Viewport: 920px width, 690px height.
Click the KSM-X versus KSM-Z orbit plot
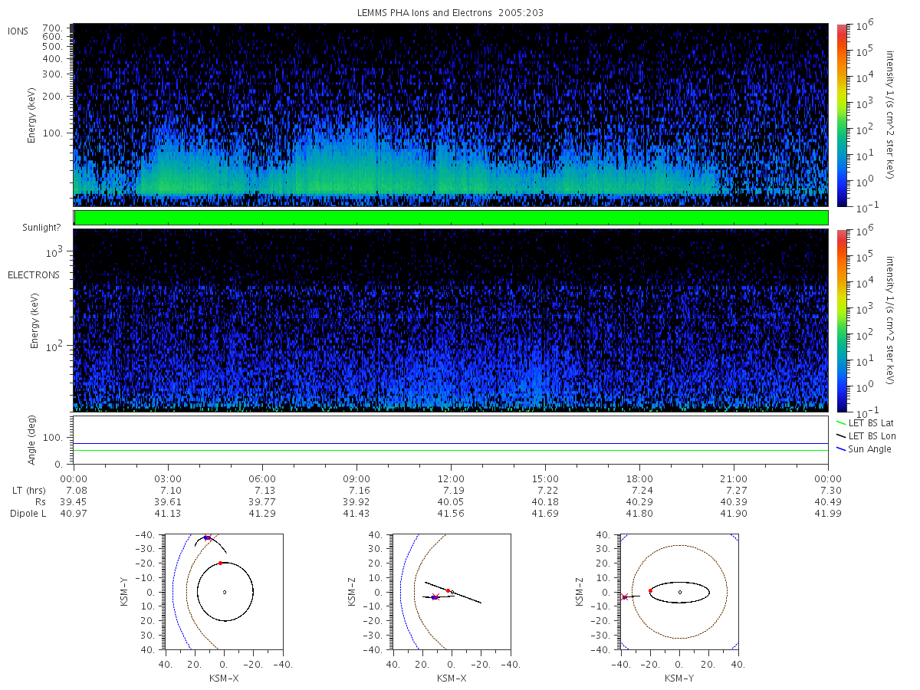pos(451,592)
